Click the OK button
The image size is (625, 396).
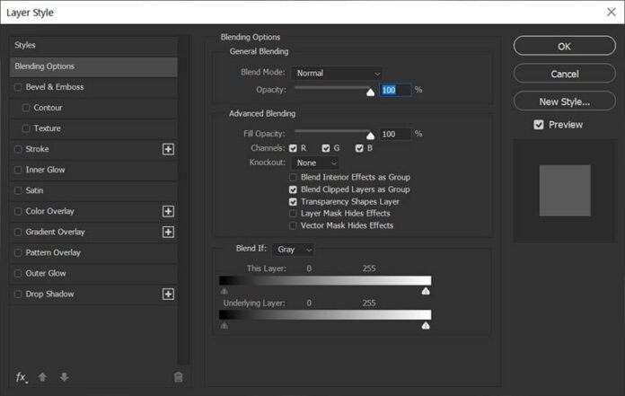(x=565, y=46)
